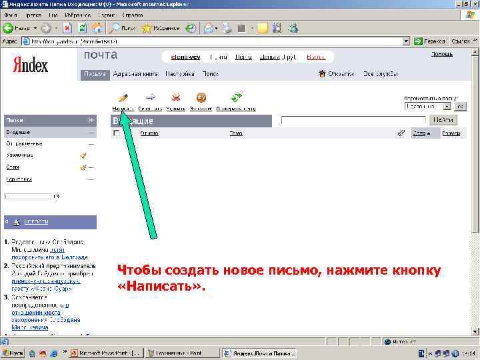480x360 pixels.
Task: Click the Открытки gift icon
Action: [322, 74]
